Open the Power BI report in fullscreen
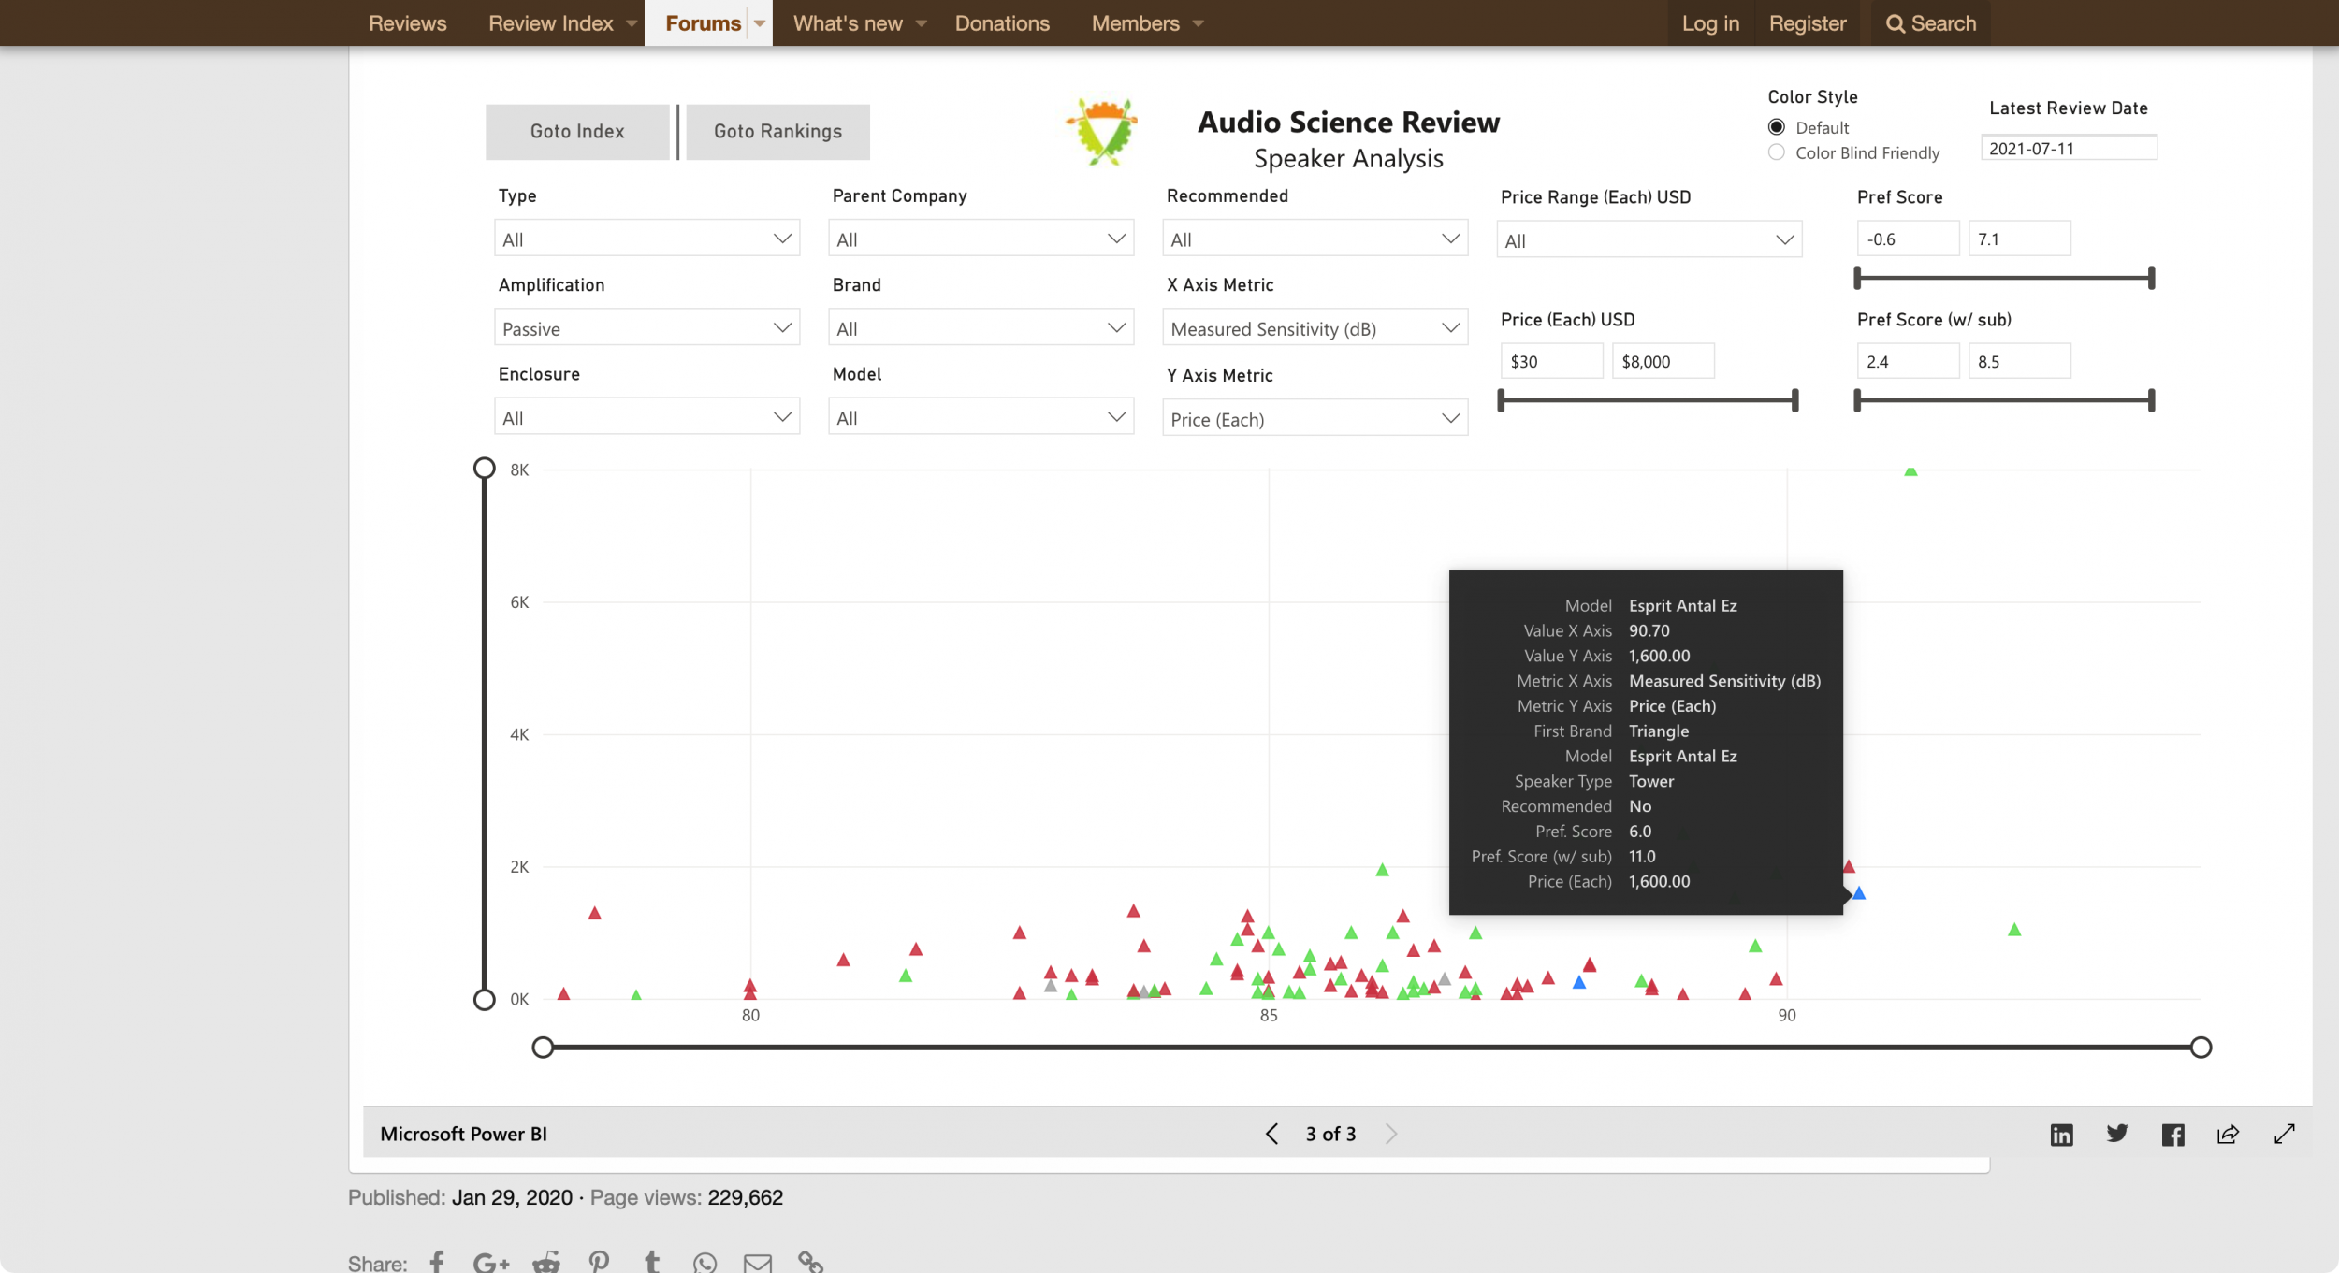The width and height of the screenshot is (2339, 1273). tap(2284, 1134)
